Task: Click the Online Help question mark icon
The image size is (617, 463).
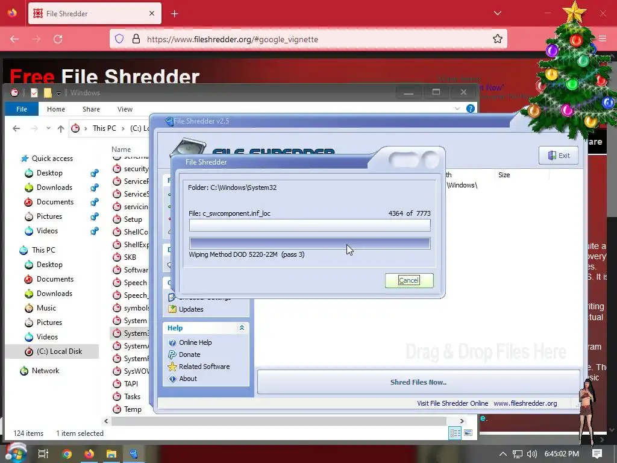Action: pos(172,342)
